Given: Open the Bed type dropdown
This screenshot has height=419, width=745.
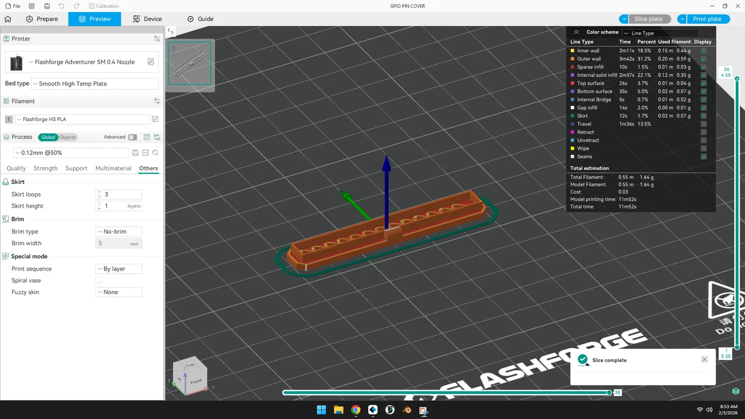Looking at the screenshot, I should click(95, 84).
